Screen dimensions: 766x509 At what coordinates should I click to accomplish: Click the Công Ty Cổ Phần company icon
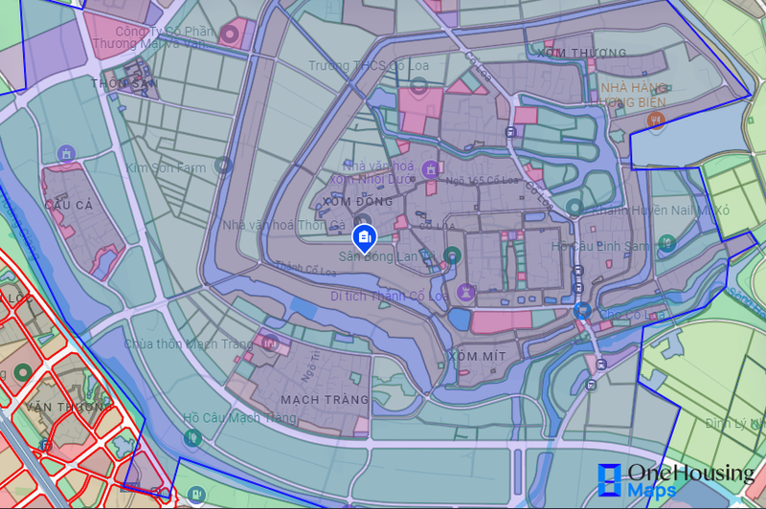[230, 34]
